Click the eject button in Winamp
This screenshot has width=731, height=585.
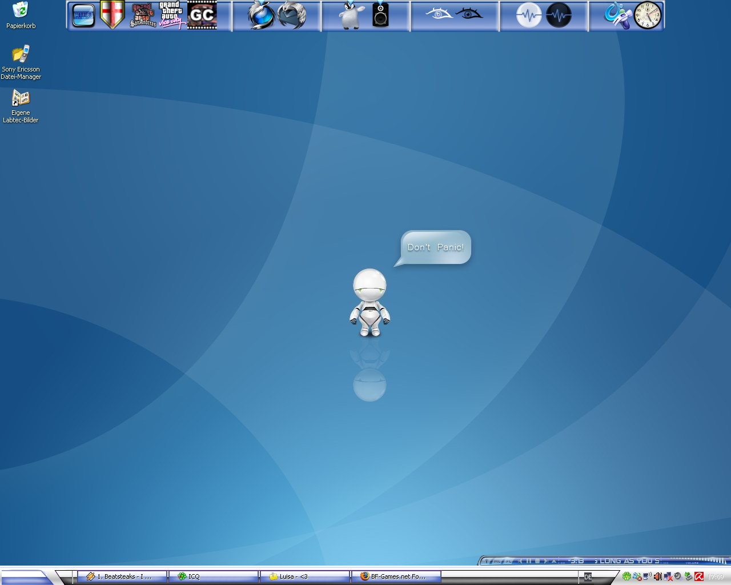coord(554,561)
